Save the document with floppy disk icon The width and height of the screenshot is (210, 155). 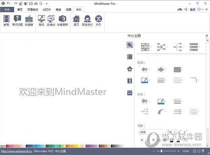[31, 4]
